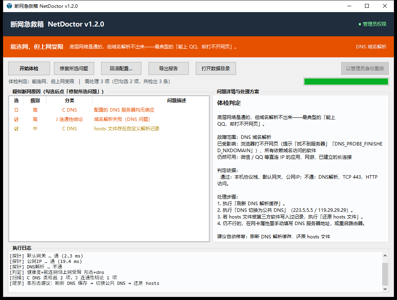Uncheck the 域名解析失败 row checkbox
Image resolution: width=397 pixels, height=300 pixels.
(x=16, y=119)
